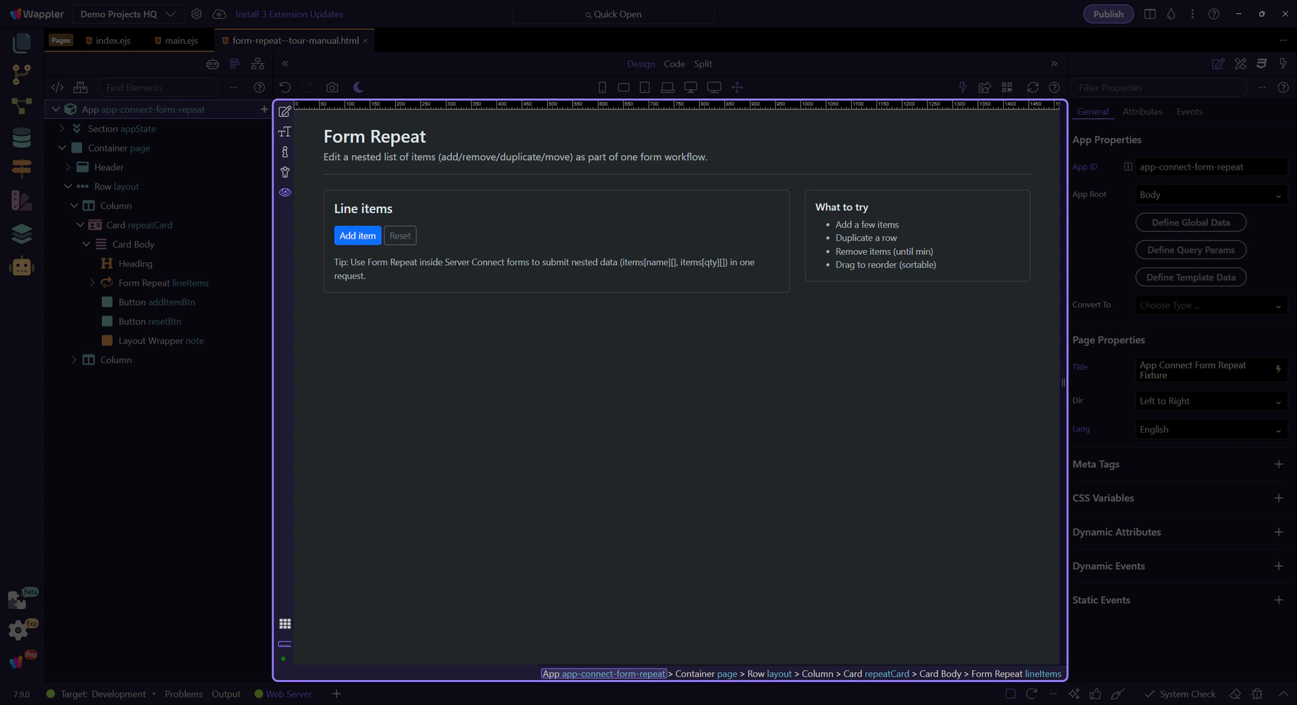Toggle the grid overlay in design view
Screen dimensions: 1297x705
(x=285, y=623)
